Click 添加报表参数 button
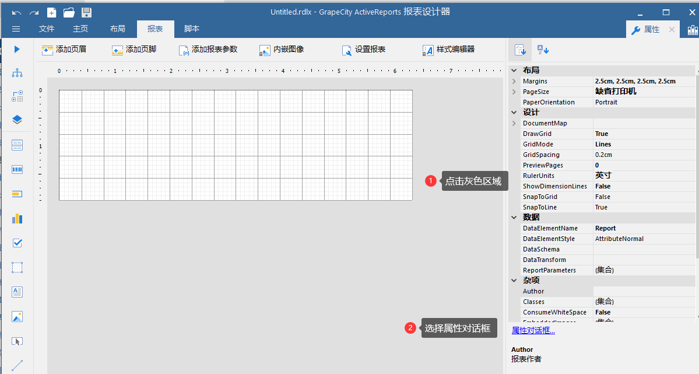This screenshot has height=374, width=699. coord(208,50)
